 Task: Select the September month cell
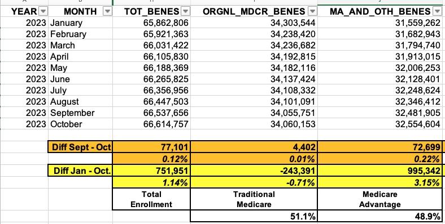point(81,113)
